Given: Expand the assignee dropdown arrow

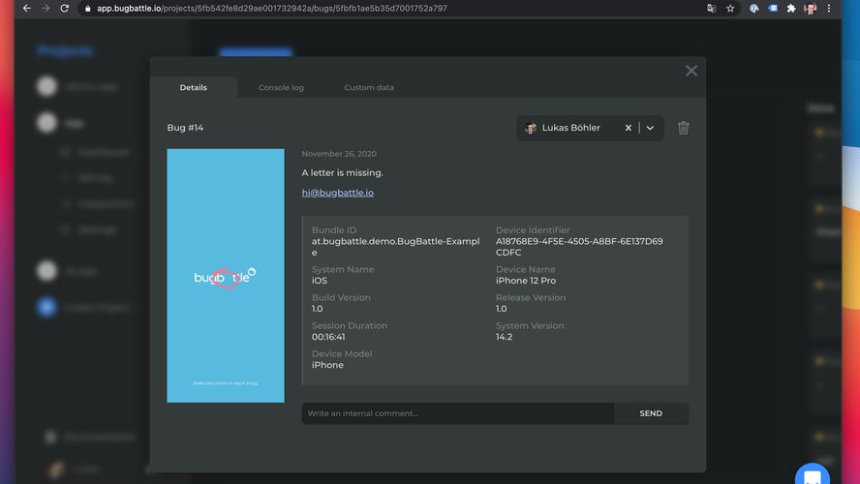Looking at the screenshot, I should pyautogui.click(x=651, y=128).
